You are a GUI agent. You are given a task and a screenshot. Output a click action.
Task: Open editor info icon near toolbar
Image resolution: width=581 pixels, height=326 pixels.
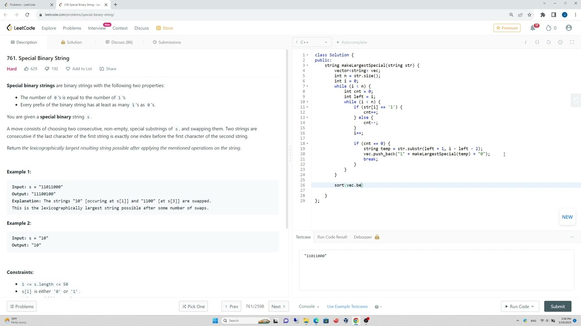[x=526, y=42]
